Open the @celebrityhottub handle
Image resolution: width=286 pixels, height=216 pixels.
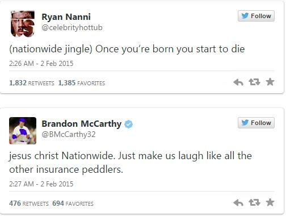(72, 28)
